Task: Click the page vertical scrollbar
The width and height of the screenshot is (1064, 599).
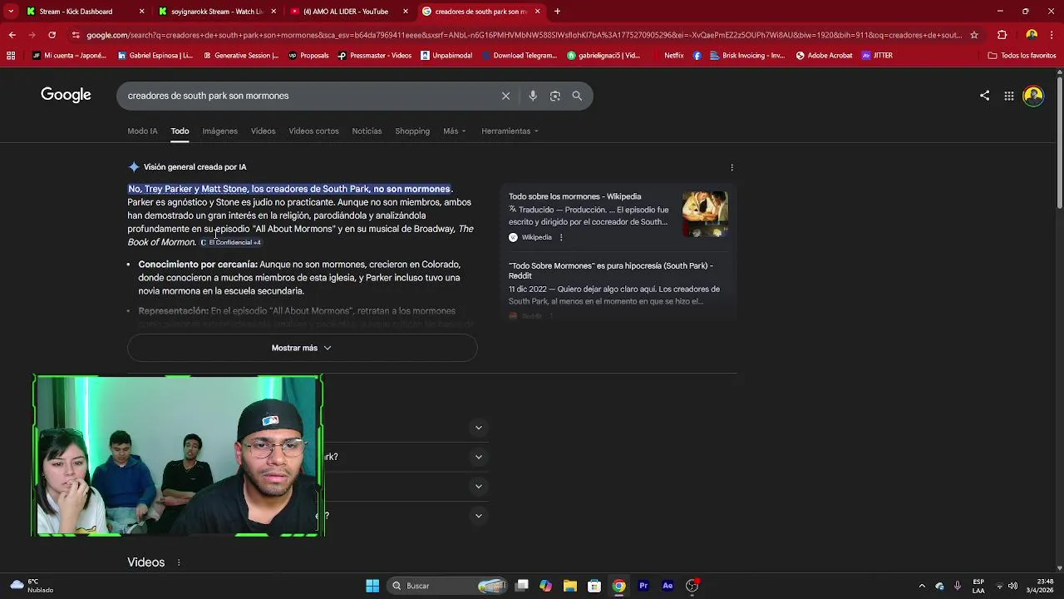Action: click(1059, 141)
